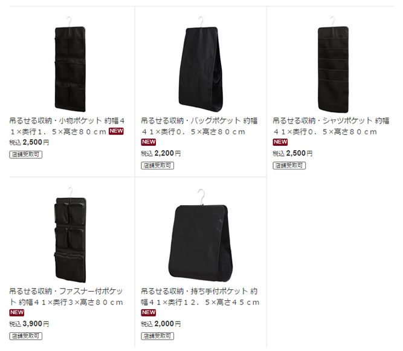Click 店舗受取可 tag under シャツポケット
Screen dimensions: 403x351
(289, 166)
